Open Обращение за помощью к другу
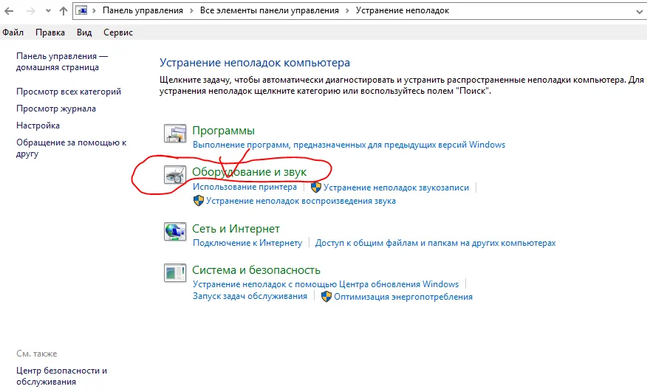Screen dimensions: 647x392 point(72,148)
